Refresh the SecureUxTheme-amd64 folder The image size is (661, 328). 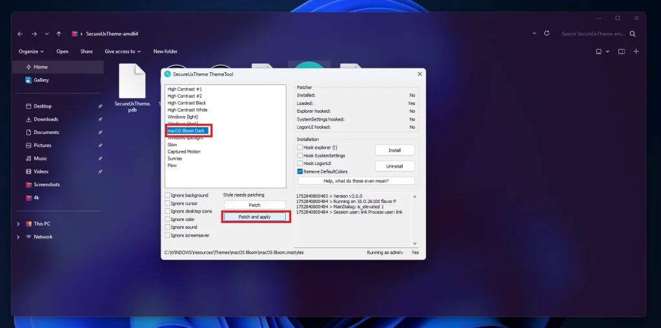tap(547, 34)
